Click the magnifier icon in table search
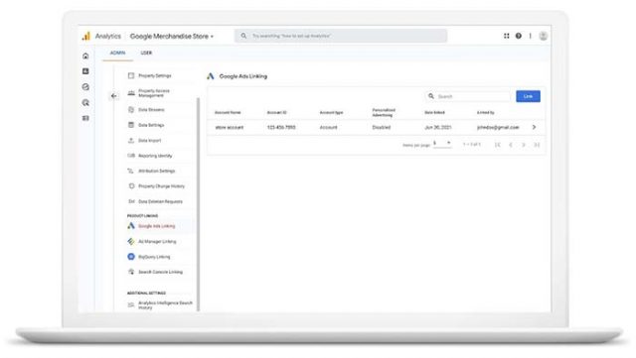This screenshot has height=358, width=636. pos(431,96)
